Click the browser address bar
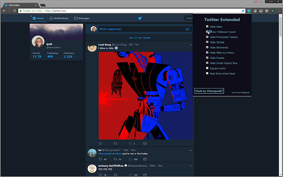The width and height of the screenshot is (283, 177). click(132, 11)
